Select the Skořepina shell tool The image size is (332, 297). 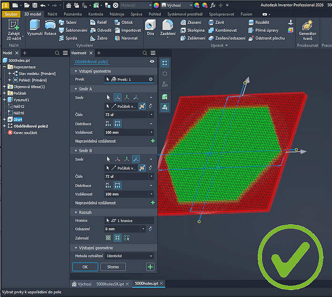[191, 30]
